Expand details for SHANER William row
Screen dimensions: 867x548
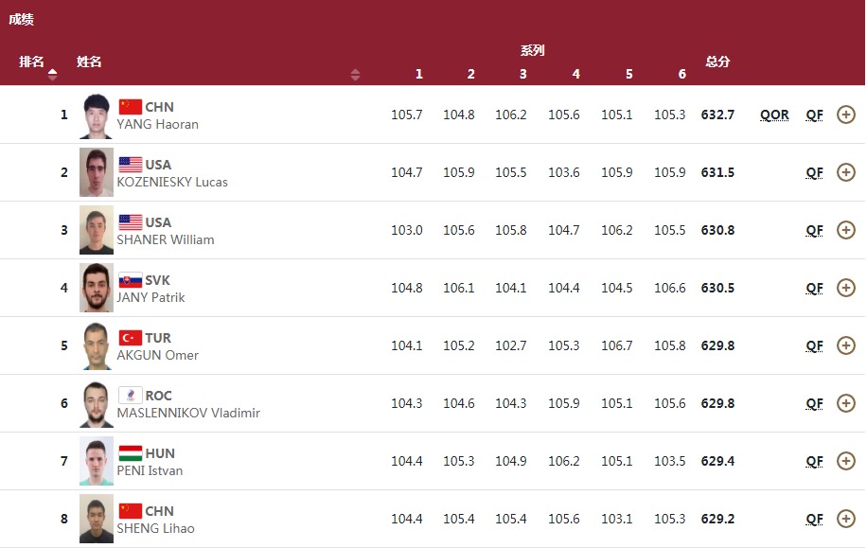click(846, 230)
